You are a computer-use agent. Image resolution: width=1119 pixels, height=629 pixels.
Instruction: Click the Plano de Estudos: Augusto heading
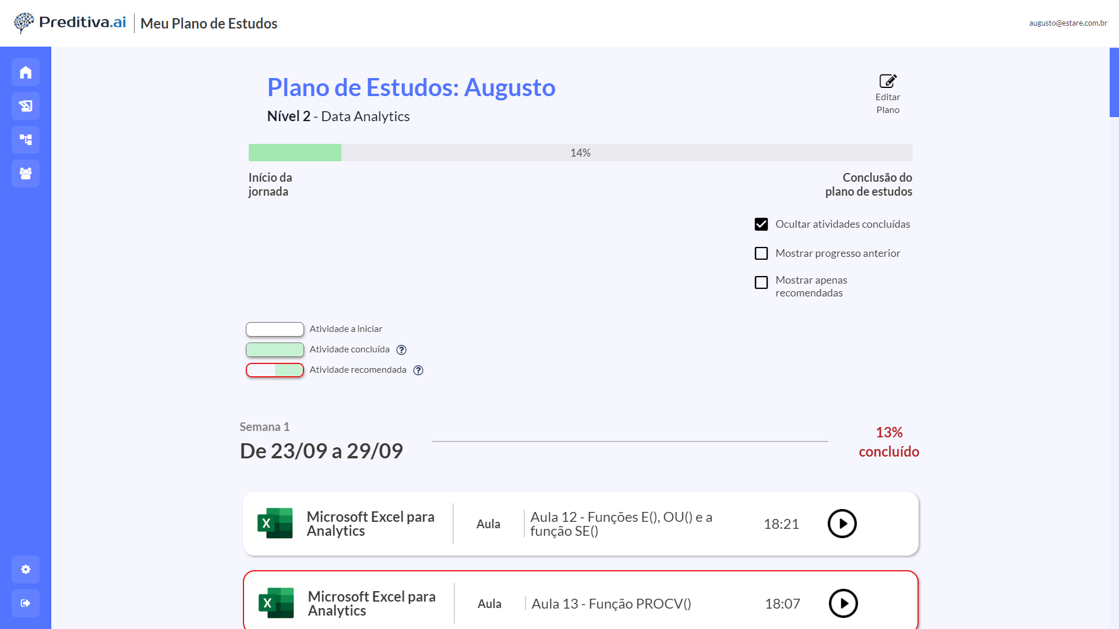point(411,87)
